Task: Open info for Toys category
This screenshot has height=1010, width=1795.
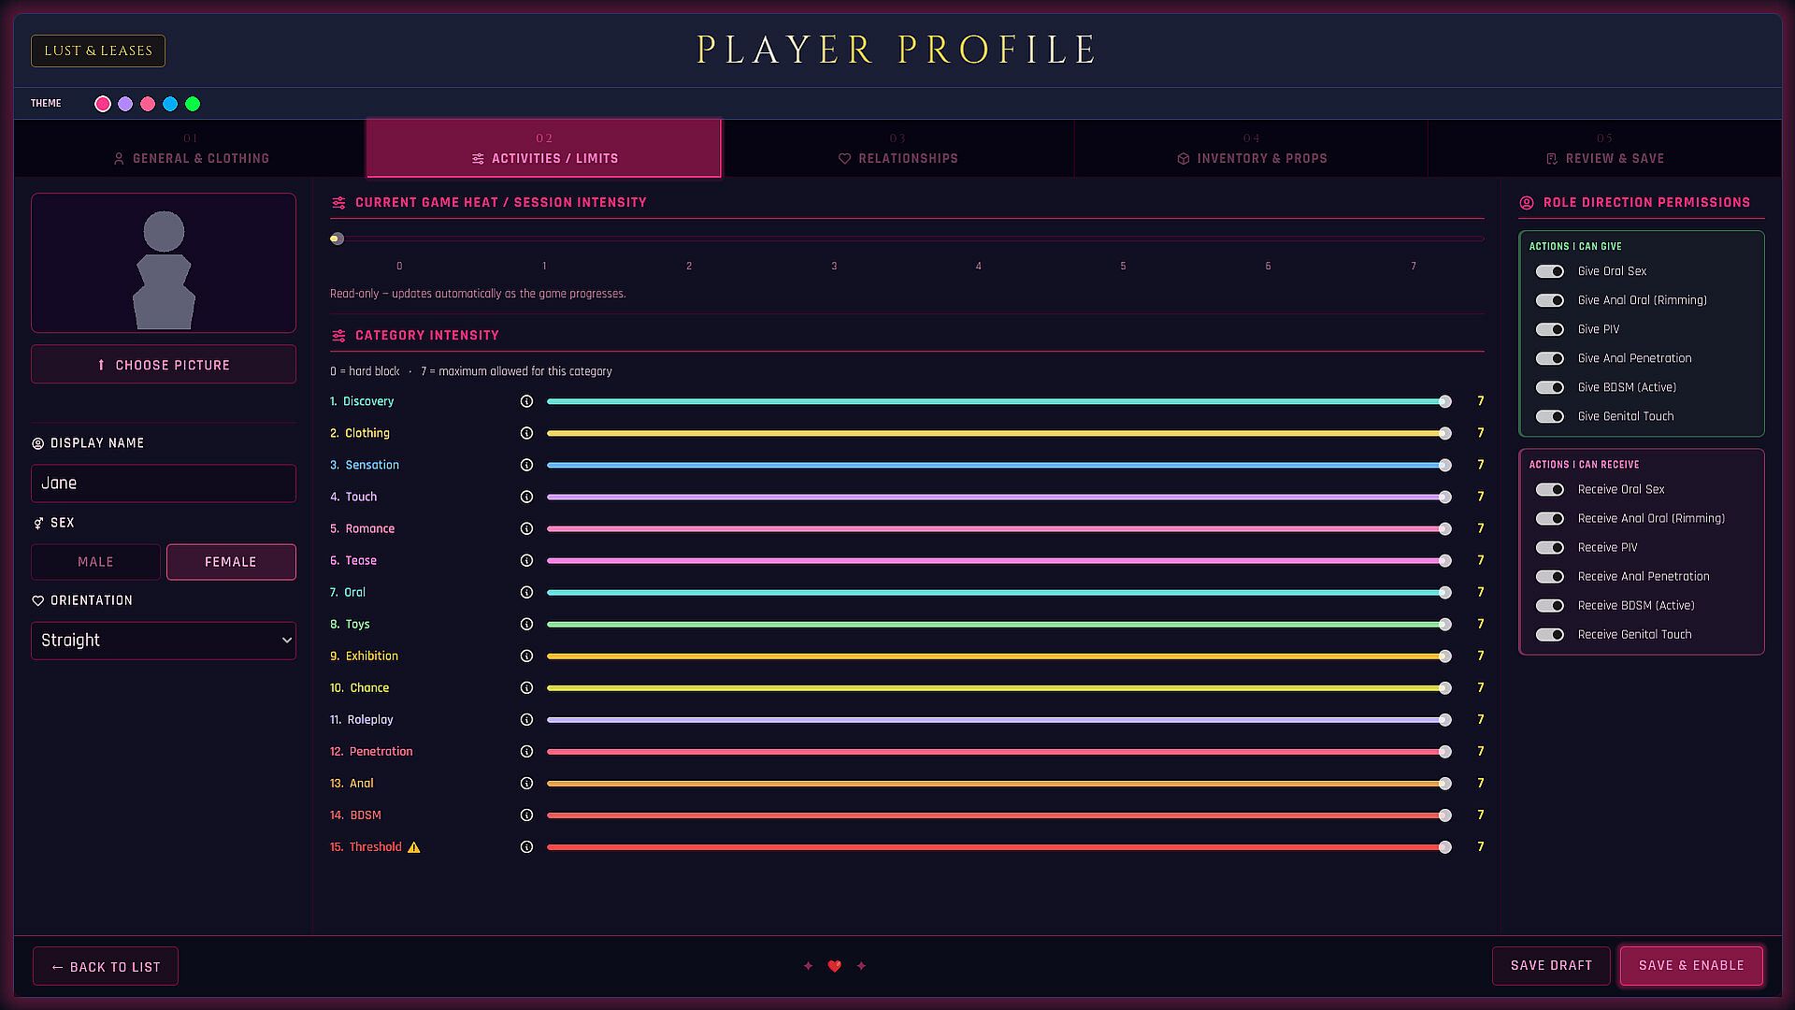Action: click(x=526, y=624)
